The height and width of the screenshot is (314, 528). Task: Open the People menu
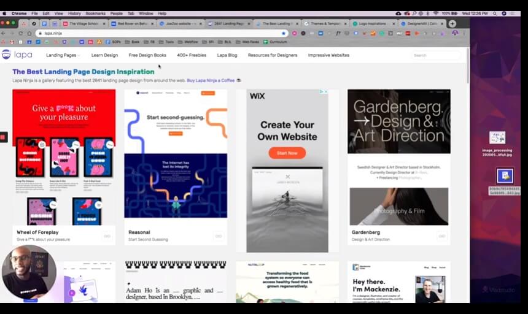tap(116, 13)
